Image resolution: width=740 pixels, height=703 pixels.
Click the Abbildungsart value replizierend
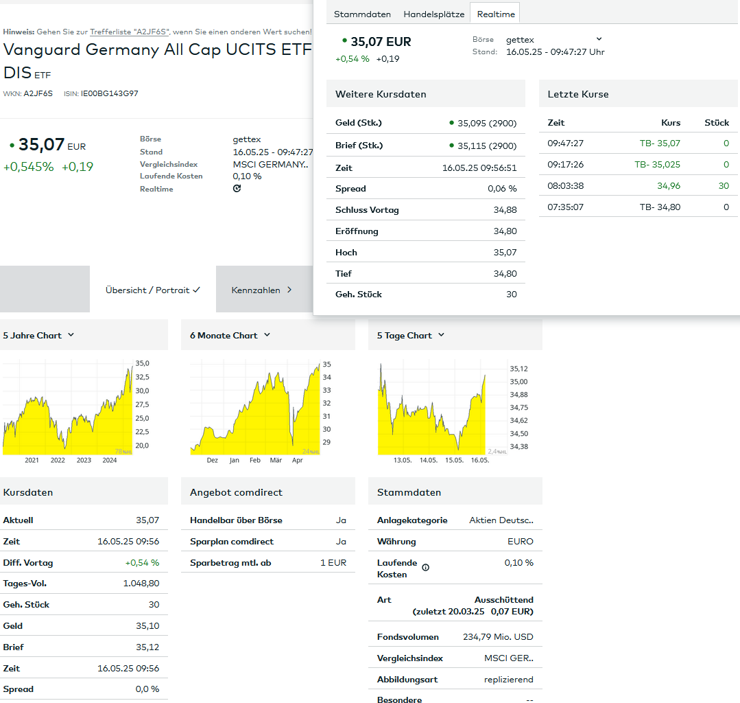point(509,680)
